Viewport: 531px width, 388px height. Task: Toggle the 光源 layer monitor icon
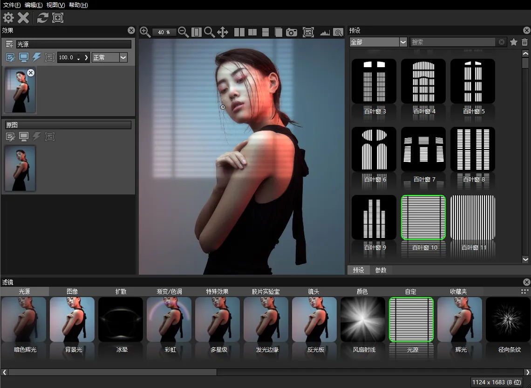click(x=24, y=57)
